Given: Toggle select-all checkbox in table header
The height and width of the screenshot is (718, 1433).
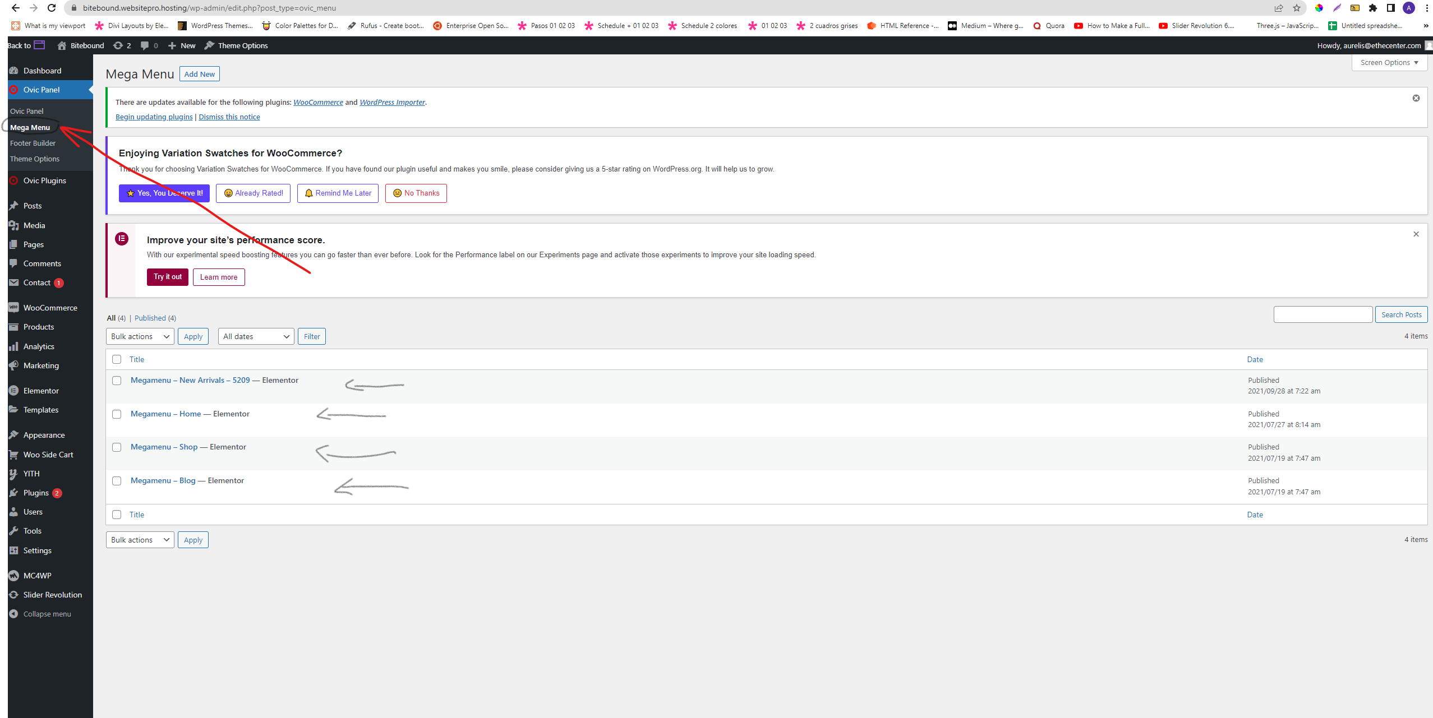Looking at the screenshot, I should (117, 359).
